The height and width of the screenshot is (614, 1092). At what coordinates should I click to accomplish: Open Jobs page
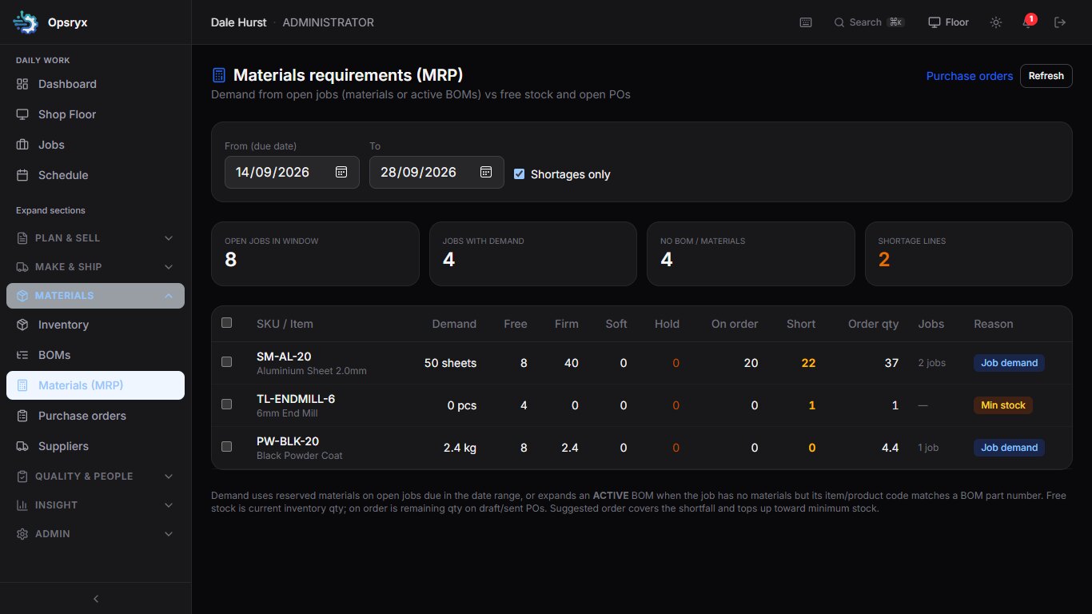[95, 145]
